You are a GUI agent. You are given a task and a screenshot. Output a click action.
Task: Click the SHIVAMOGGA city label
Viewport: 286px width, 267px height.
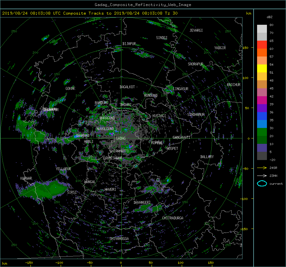point(119,238)
